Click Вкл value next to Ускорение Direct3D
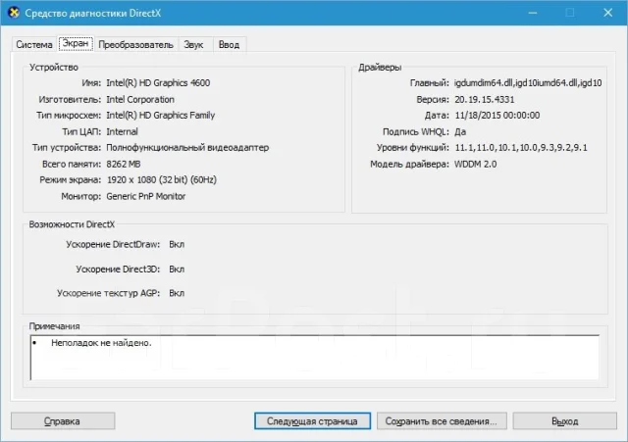 pos(177,270)
